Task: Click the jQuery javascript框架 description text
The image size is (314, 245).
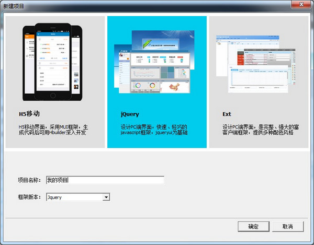Action: tap(154, 130)
